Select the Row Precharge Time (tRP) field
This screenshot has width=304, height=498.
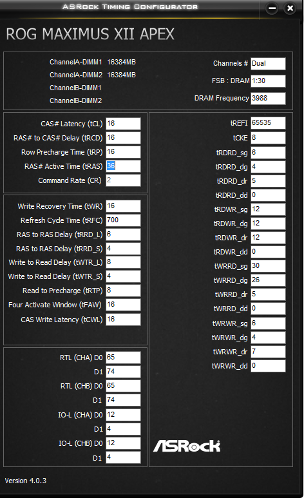(x=123, y=152)
